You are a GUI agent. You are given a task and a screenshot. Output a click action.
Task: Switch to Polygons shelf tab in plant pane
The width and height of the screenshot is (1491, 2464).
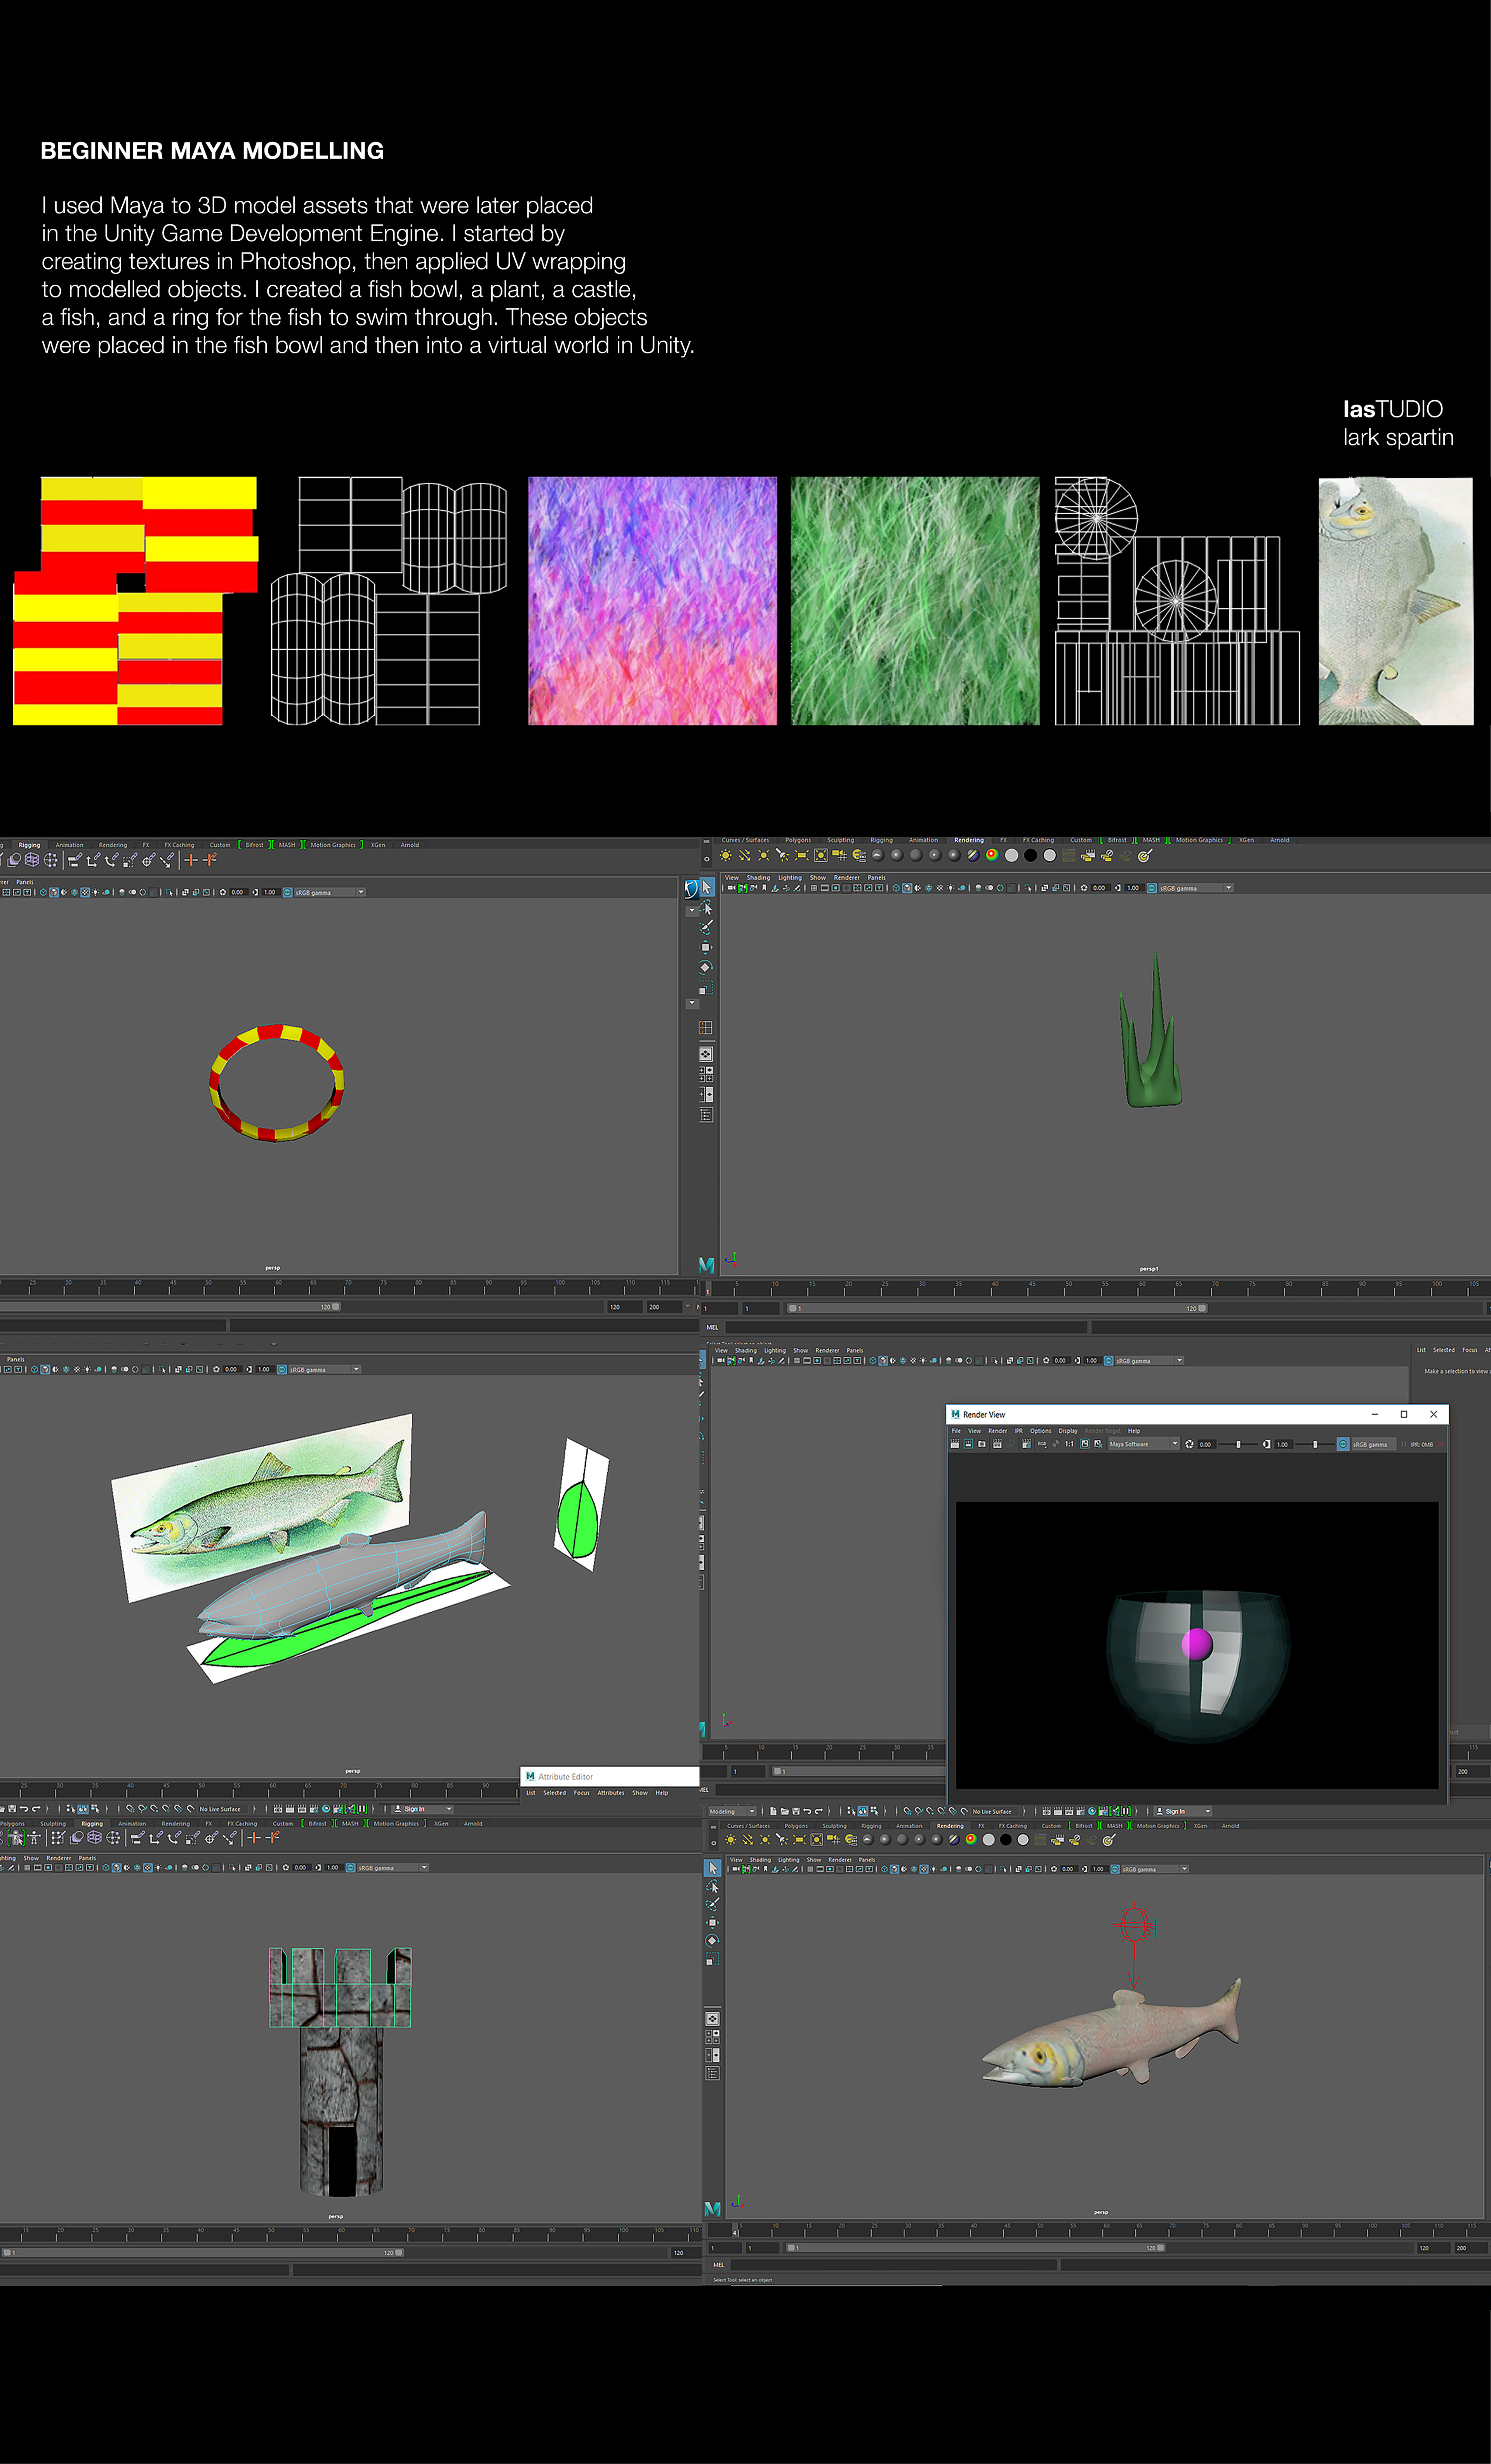click(798, 840)
